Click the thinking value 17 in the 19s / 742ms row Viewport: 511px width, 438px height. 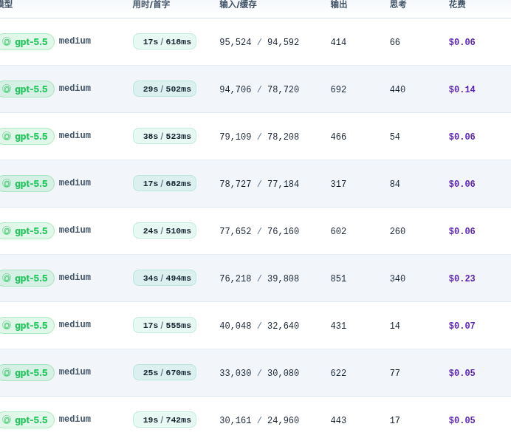tap(394, 420)
